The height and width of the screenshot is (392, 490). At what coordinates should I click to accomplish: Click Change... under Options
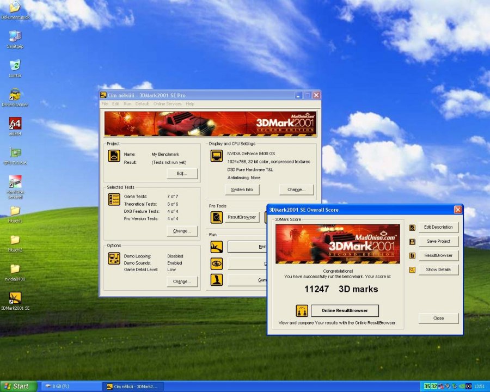(182, 281)
